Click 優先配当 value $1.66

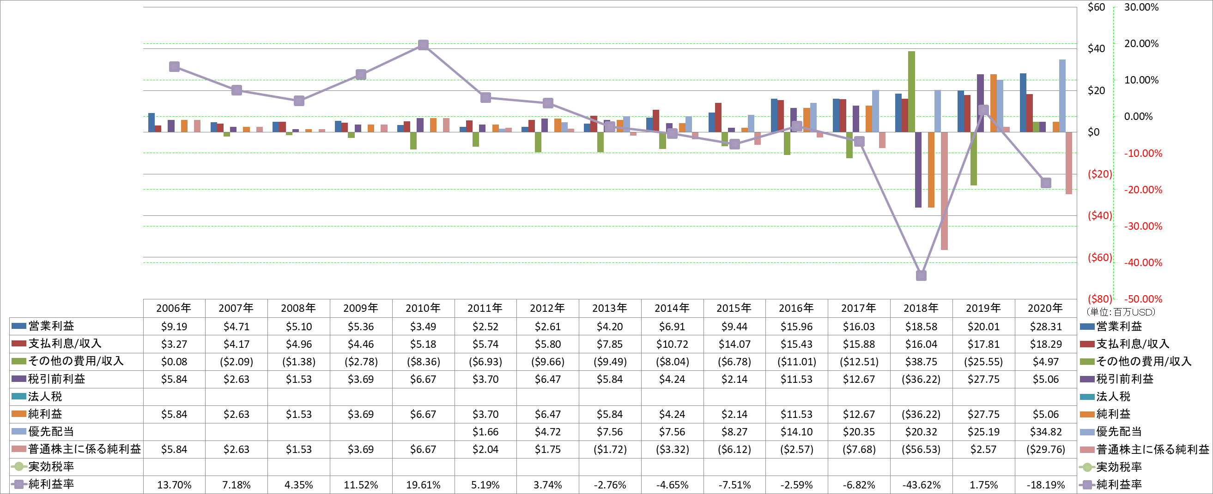485,431
